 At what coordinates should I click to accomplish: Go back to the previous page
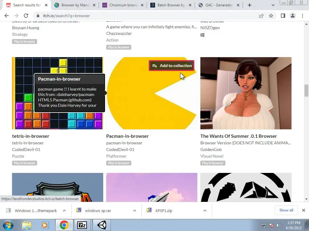click(x=7, y=16)
